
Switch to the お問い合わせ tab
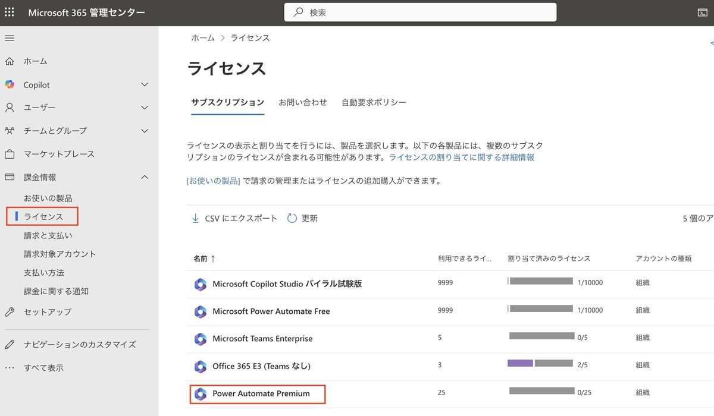pos(303,102)
